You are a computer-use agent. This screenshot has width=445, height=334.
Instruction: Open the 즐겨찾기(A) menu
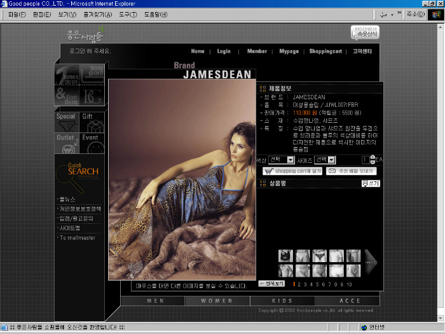97,15
